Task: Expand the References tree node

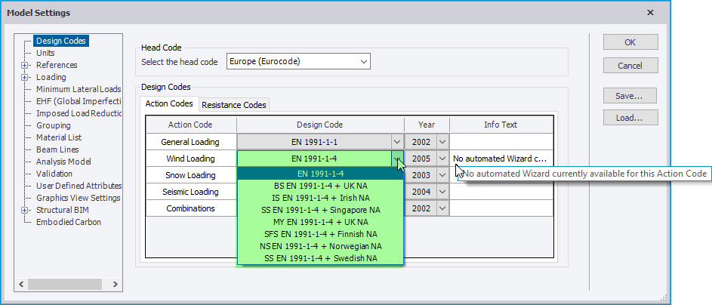Action: 25,66
